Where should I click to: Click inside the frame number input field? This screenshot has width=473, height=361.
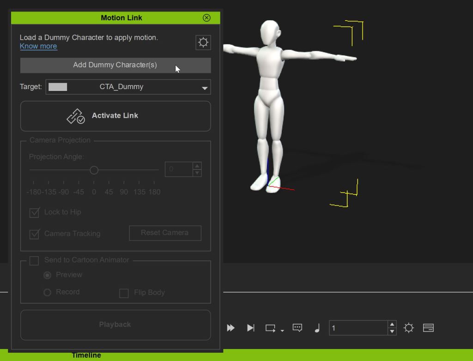[358, 328]
